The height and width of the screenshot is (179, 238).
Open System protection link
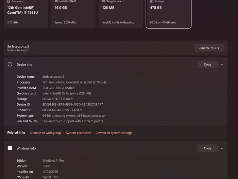click(79, 133)
